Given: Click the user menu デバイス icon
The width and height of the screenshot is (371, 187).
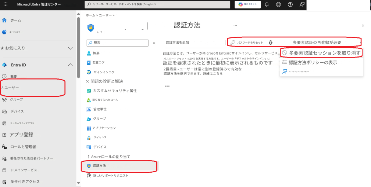Looking at the screenshot, I should tap(89, 147).
